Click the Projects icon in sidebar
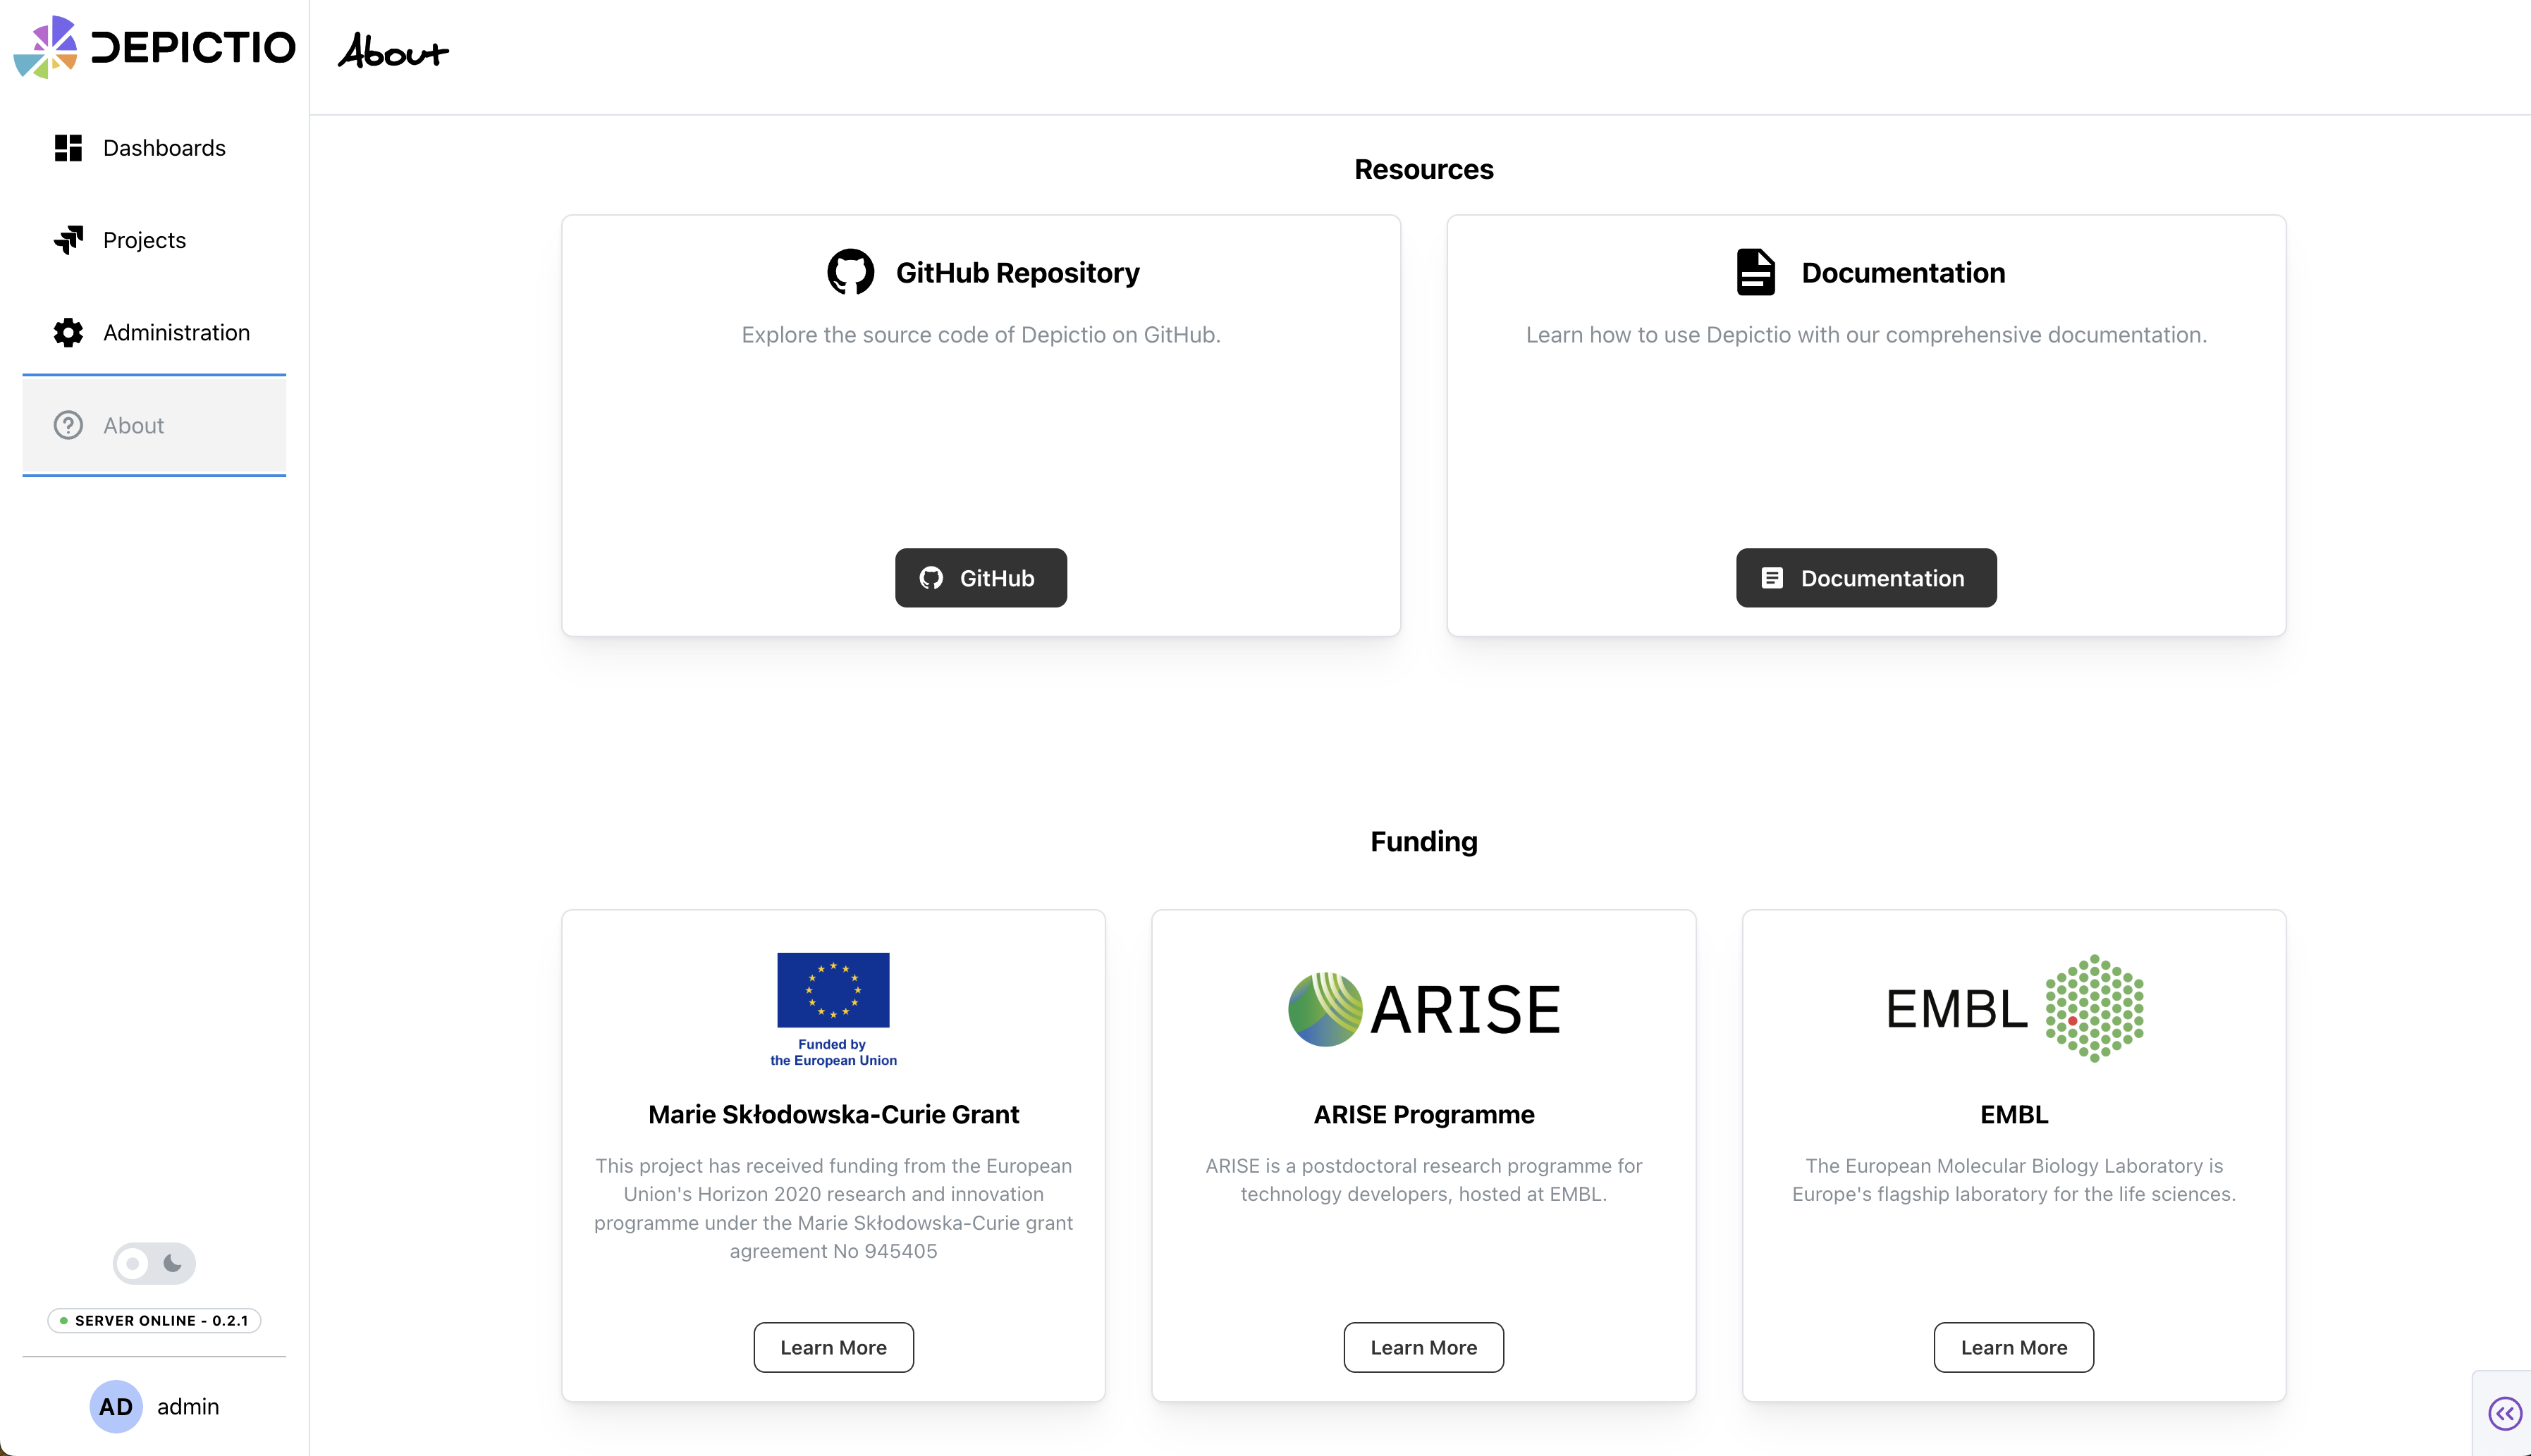 (68, 240)
